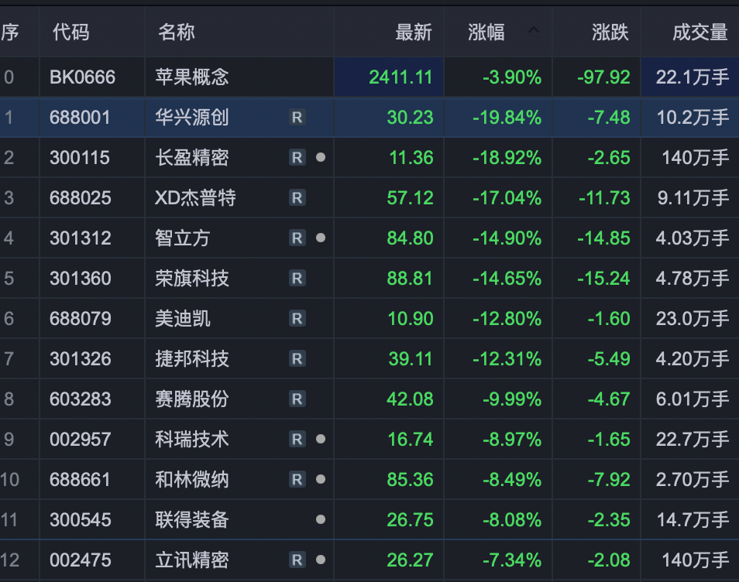Toggle the gray dot marker for 联得装备

pos(321,519)
